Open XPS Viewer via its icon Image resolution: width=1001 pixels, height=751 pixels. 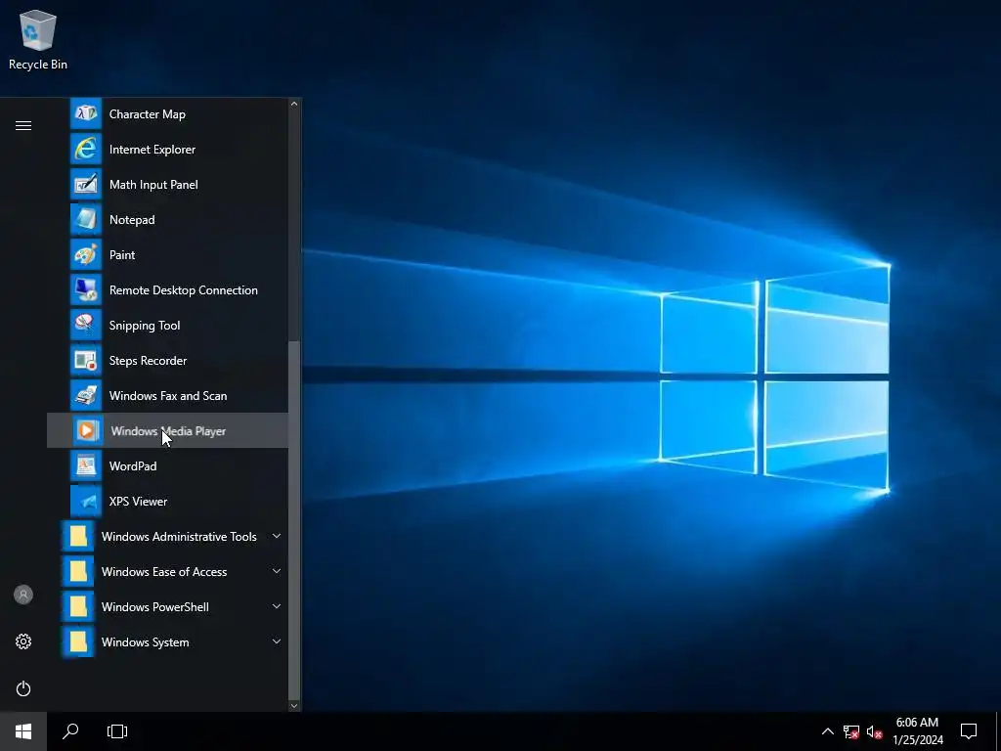[x=86, y=502]
